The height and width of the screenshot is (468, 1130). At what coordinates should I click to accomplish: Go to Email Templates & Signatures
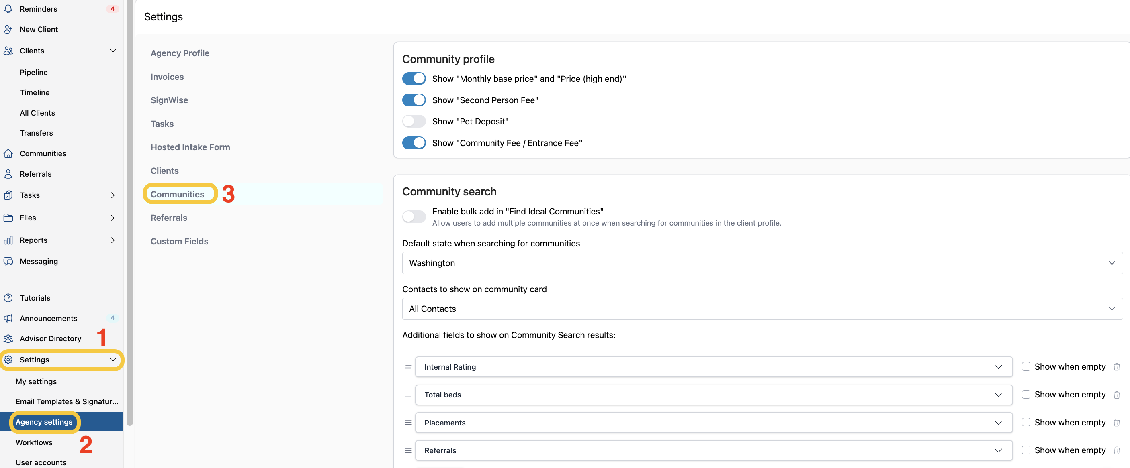click(67, 401)
